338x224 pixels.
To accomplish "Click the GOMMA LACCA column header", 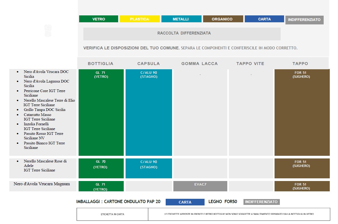I will [200, 64].
